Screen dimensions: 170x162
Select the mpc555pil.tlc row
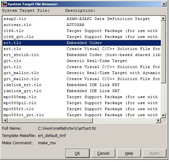(x=82, y=103)
